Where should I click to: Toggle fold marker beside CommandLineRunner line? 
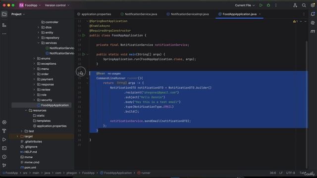click(x=87, y=78)
